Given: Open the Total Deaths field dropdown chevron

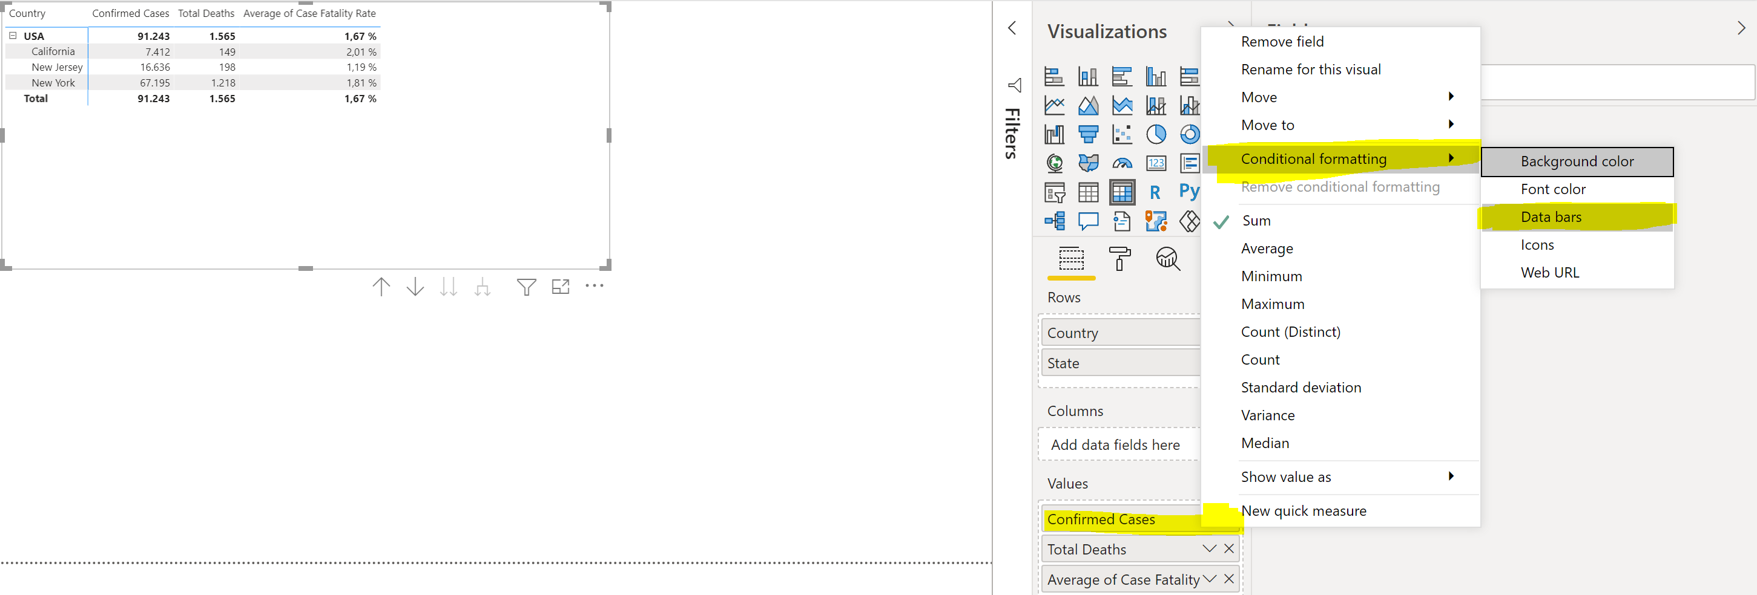Looking at the screenshot, I should coord(1209,548).
